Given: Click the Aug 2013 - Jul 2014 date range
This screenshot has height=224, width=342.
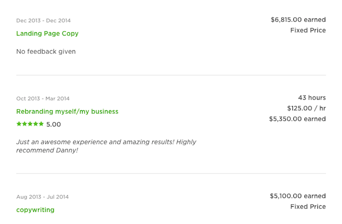Looking at the screenshot, I should [42, 197].
